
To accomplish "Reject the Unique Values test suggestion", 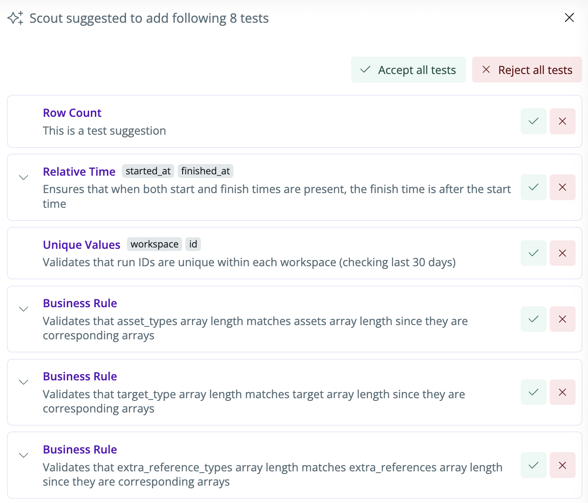I will [x=563, y=253].
